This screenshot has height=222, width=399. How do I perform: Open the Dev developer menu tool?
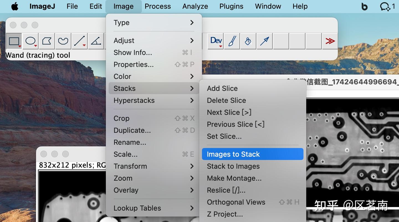coord(216,41)
